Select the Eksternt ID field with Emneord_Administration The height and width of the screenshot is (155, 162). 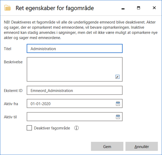pyautogui.click(x=75, y=90)
